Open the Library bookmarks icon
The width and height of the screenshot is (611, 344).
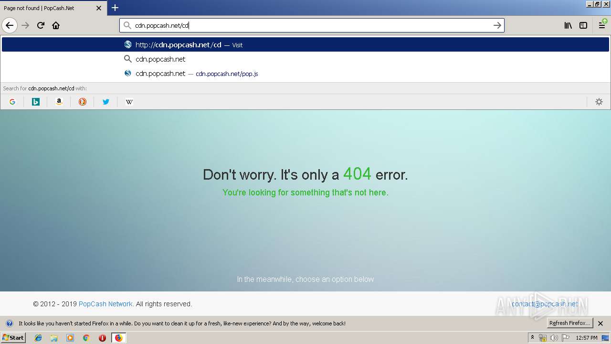(568, 25)
